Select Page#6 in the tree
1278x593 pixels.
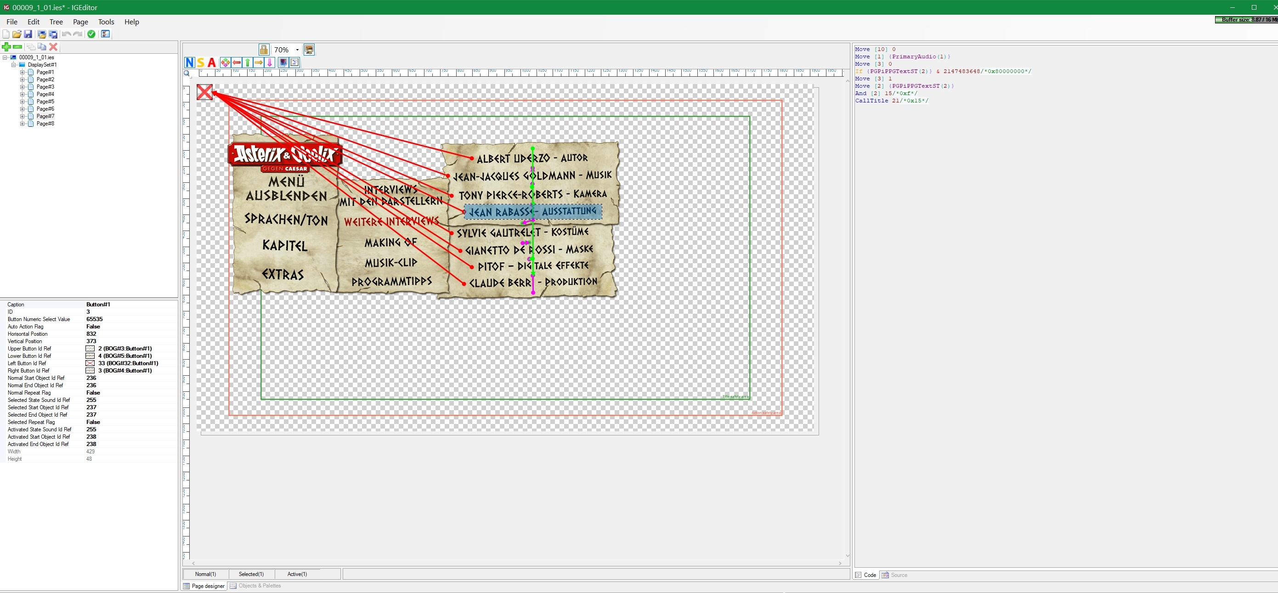tap(45, 109)
